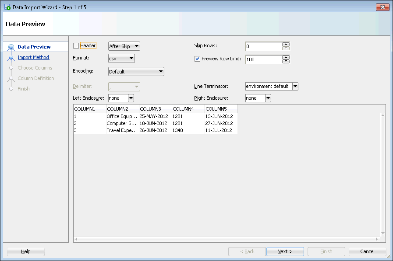Increase Preview Row Limit with up arrow
This screenshot has width=393, height=261.
pyautogui.click(x=286, y=57)
